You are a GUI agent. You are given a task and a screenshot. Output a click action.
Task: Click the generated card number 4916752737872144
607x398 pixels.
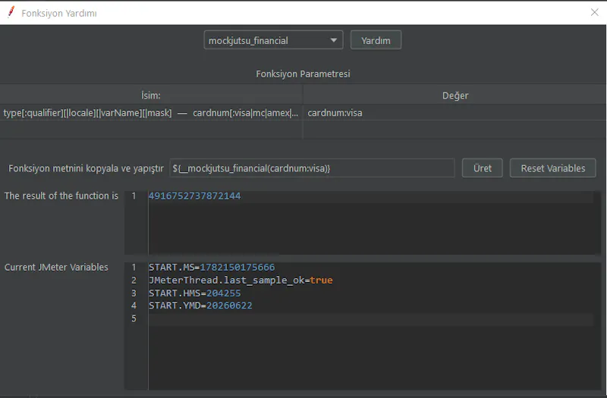coord(194,196)
